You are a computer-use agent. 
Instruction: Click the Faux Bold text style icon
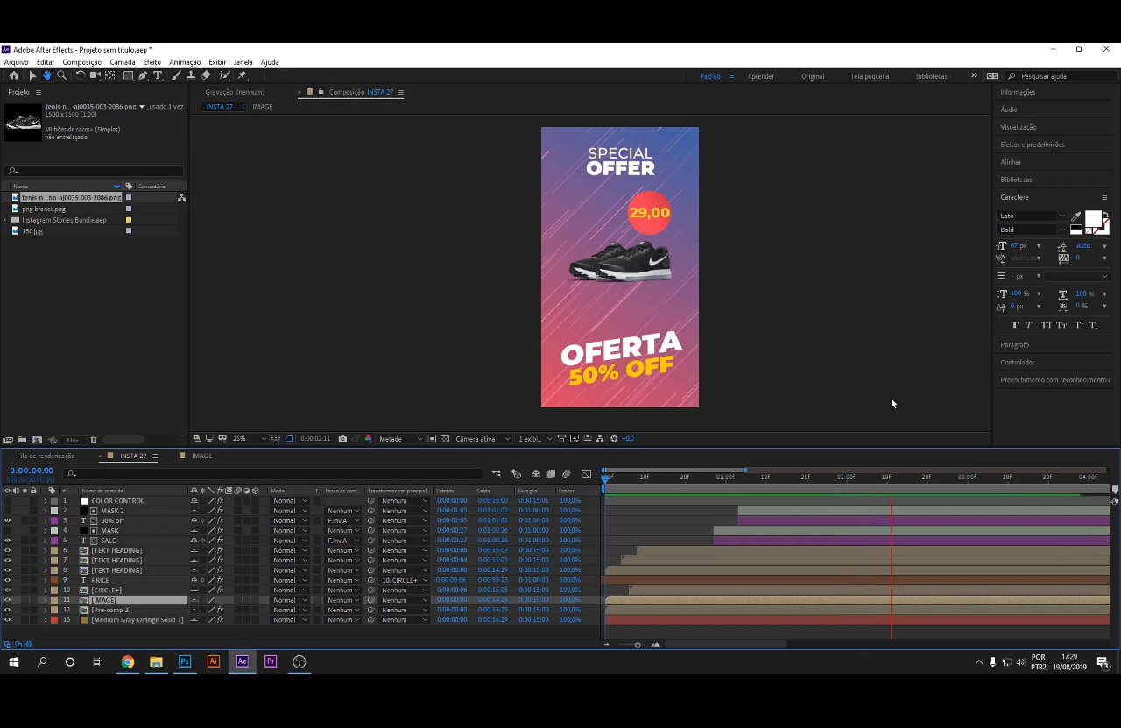pos(1015,325)
